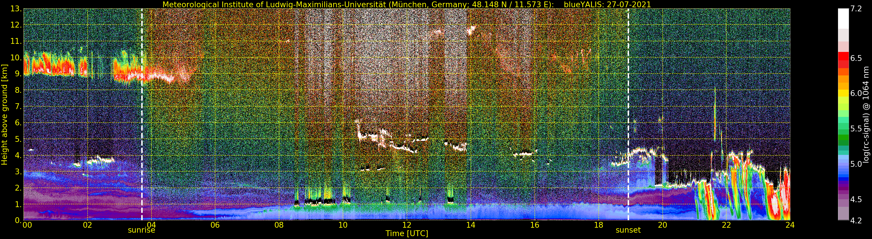Screen dimensions: 872x239
Task: Click the time tick label 14
Action: [470, 225]
